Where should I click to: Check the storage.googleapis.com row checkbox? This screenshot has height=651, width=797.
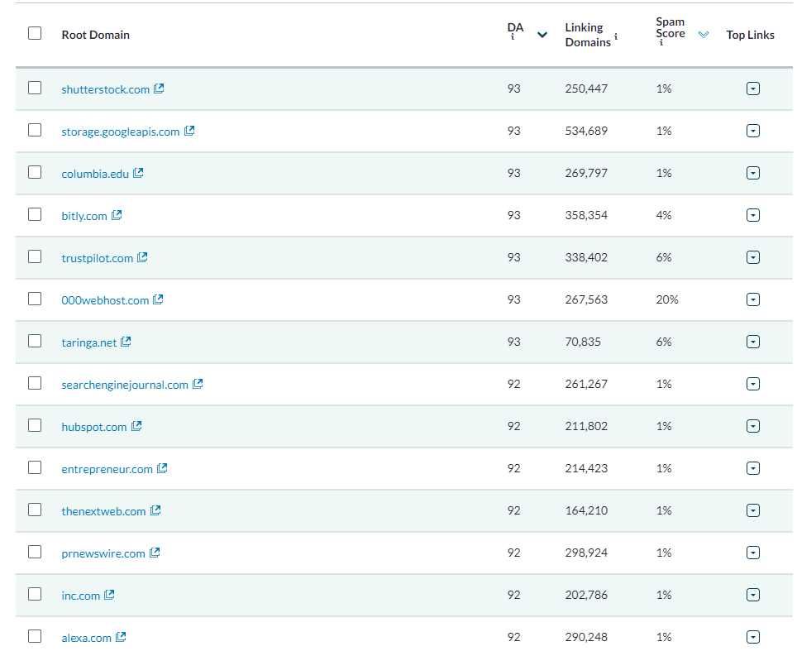tap(35, 130)
